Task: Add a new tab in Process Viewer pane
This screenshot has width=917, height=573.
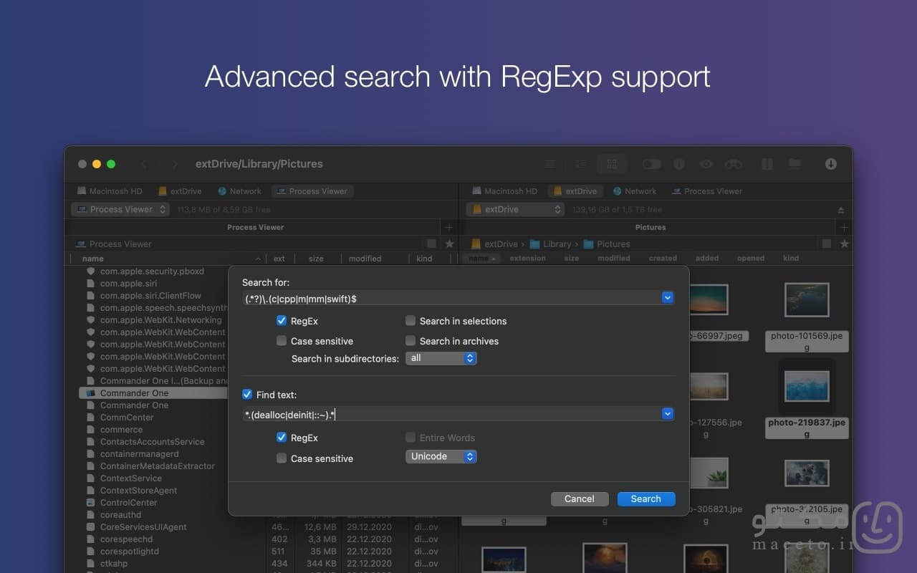Action: pos(449,227)
